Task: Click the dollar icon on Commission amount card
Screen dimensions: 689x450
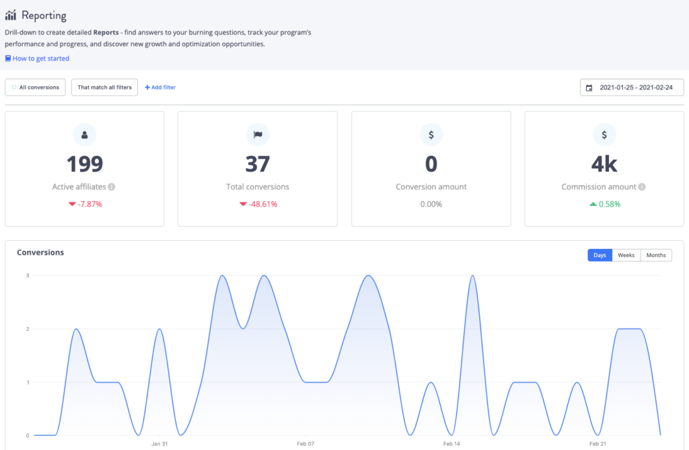Action: click(604, 135)
